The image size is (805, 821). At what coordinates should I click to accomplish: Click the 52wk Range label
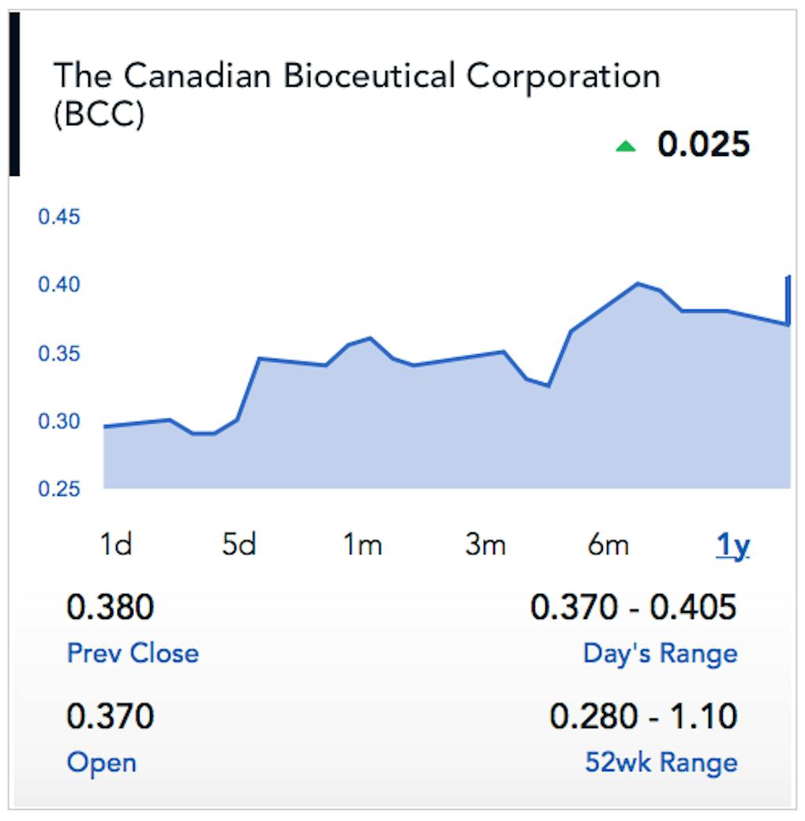(x=661, y=763)
